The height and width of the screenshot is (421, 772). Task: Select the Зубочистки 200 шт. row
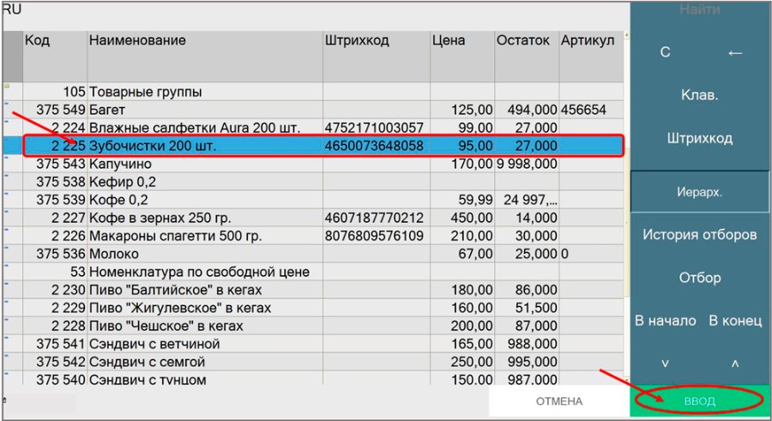coord(313,146)
